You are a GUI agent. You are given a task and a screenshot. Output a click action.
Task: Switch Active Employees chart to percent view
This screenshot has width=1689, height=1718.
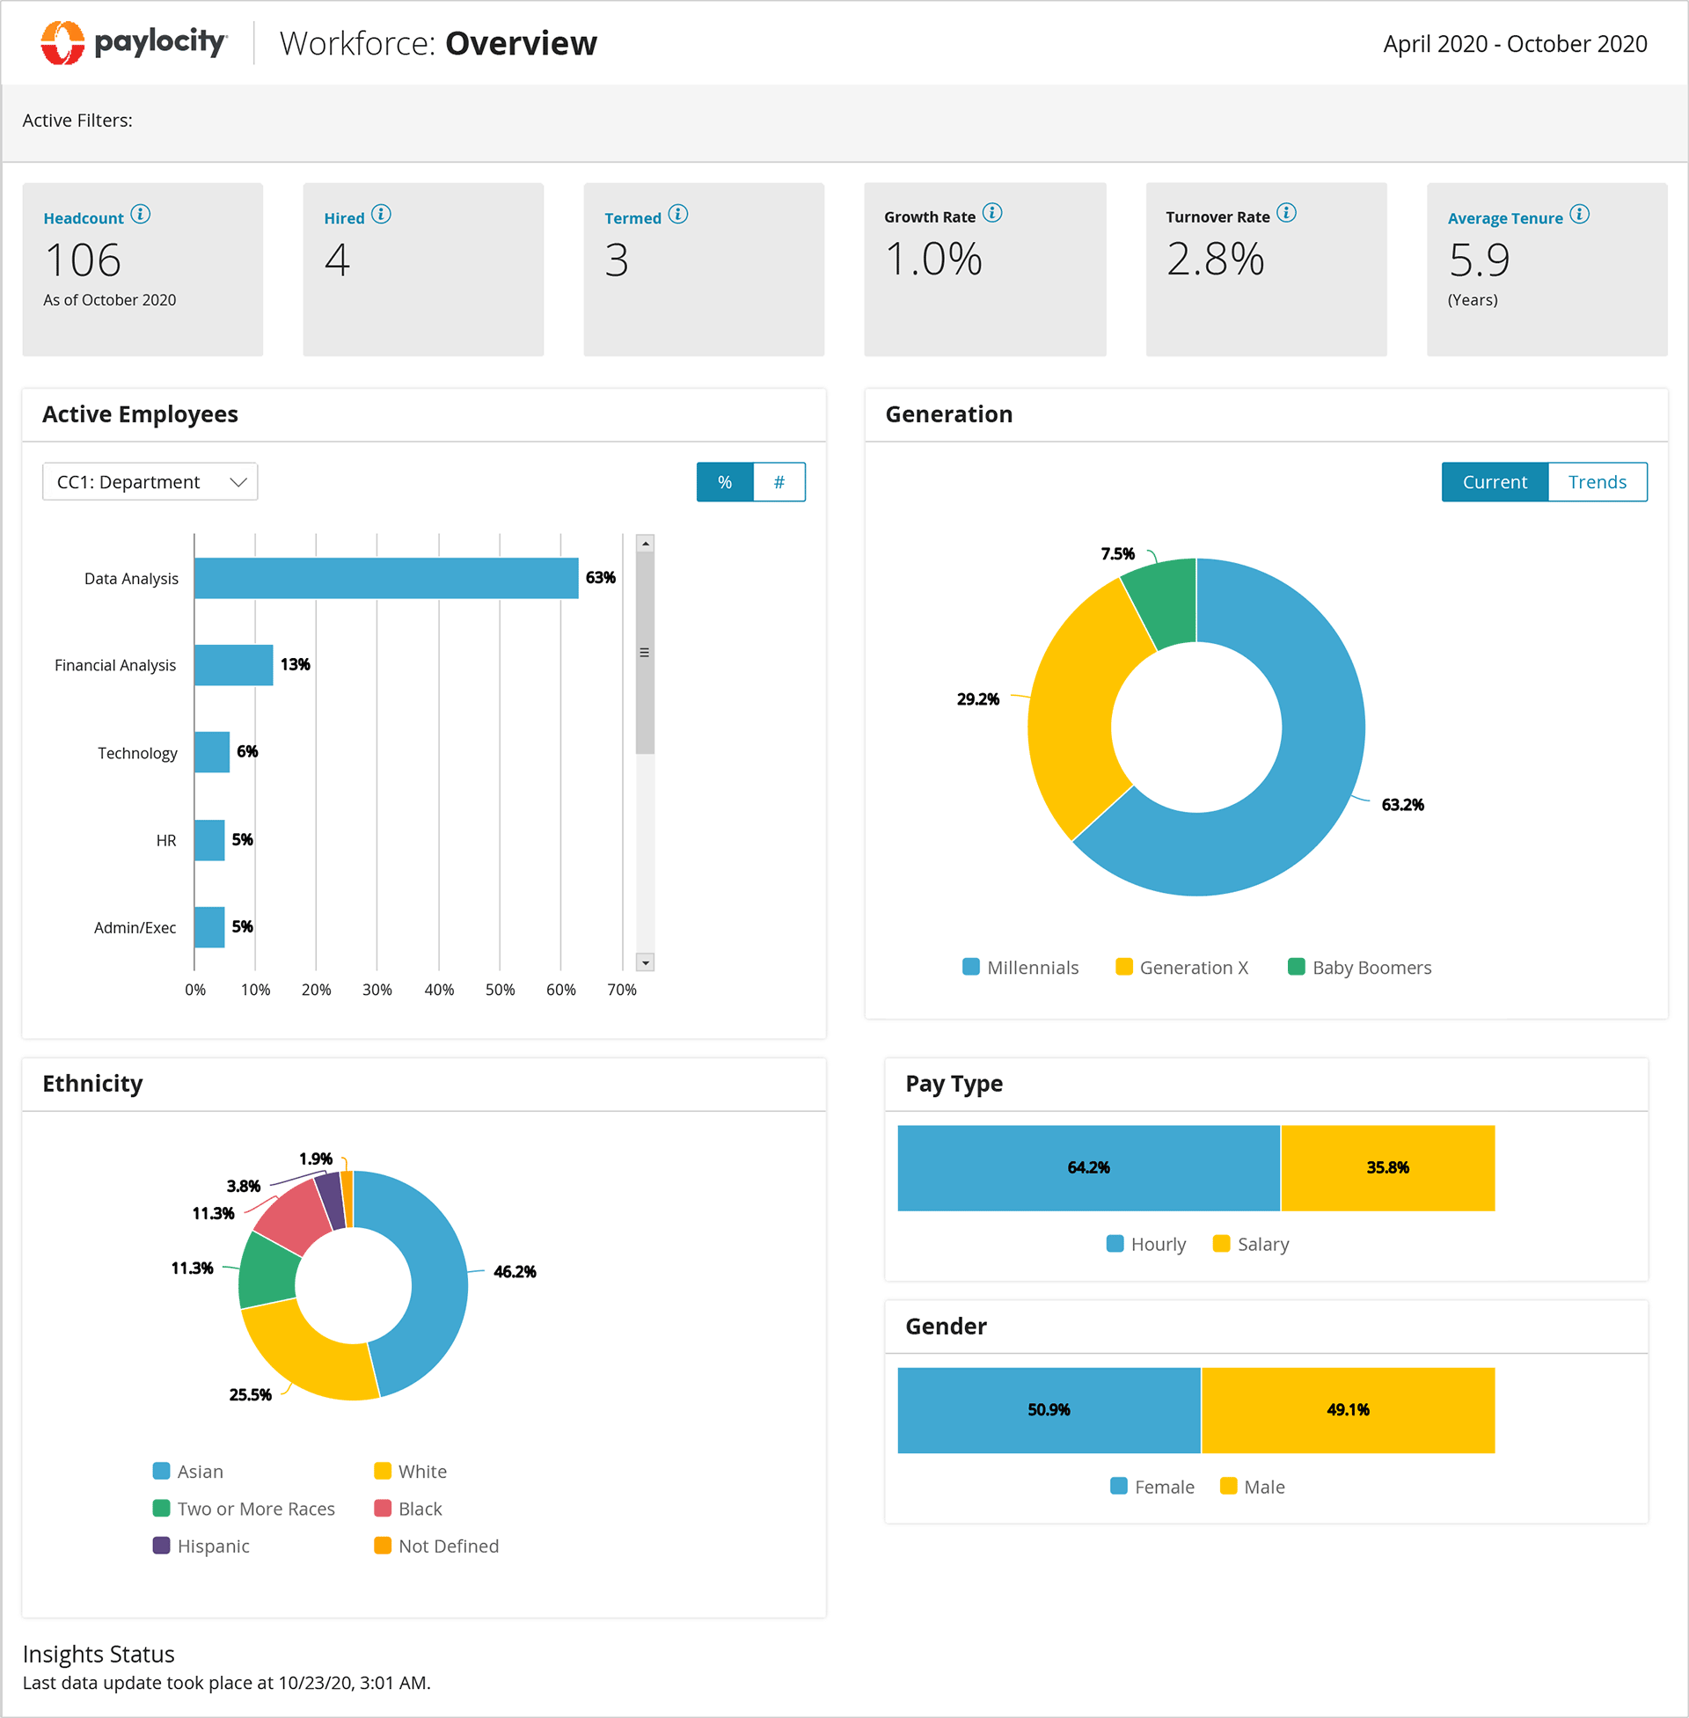[724, 481]
